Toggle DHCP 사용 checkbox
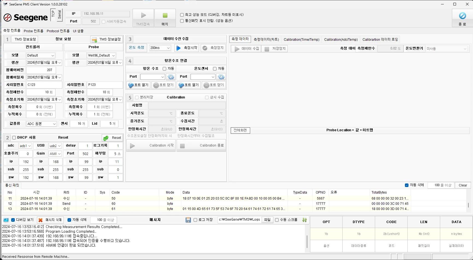The width and height of the screenshot is (473, 260). [x=14, y=138]
